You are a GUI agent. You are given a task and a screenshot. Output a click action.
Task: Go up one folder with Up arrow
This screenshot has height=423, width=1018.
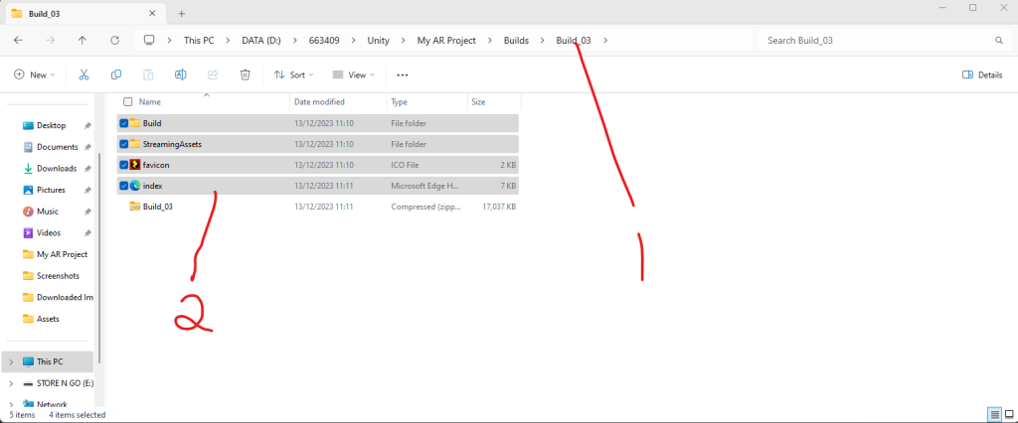pos(83,40)
